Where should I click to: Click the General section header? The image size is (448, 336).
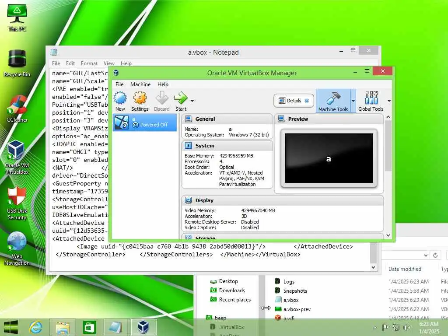227,119
